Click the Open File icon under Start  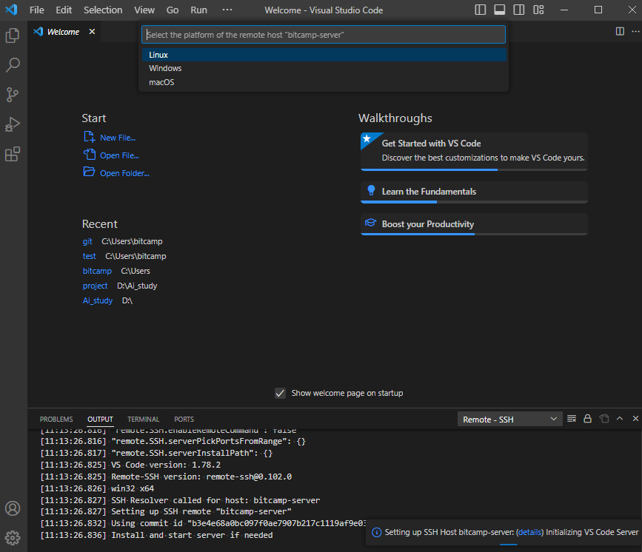(x=90, y=155)
